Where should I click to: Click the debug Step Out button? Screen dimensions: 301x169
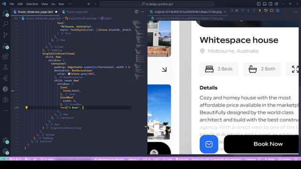click(x=254, y=10)
